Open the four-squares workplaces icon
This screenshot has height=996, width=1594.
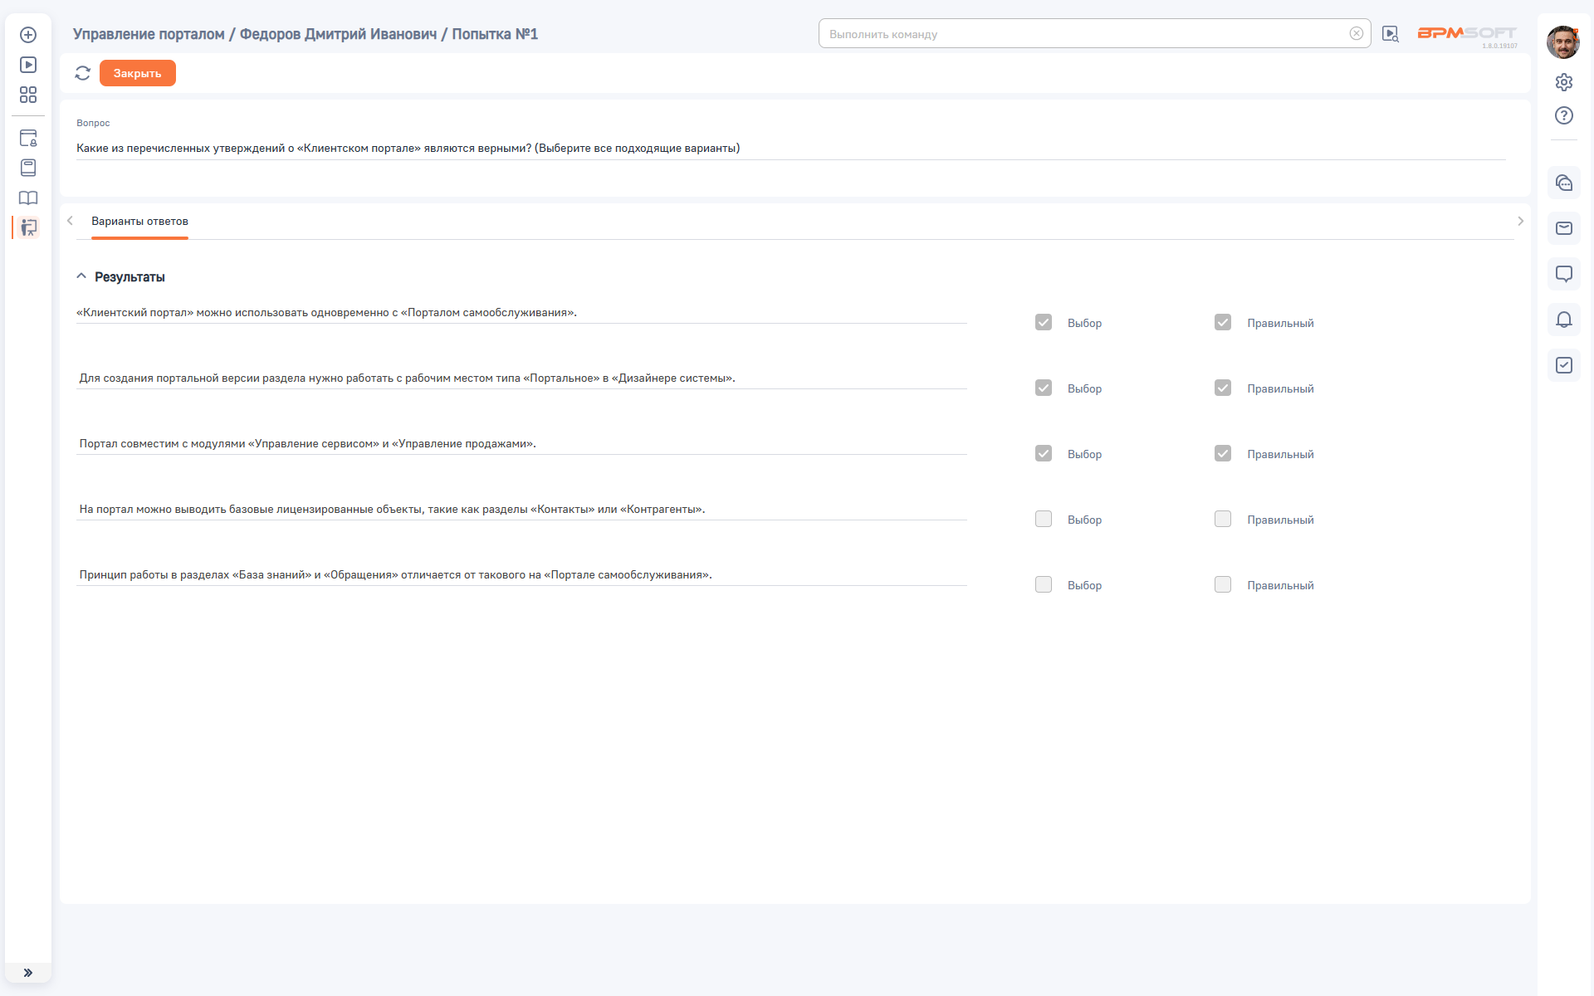click(x=28, y=95)
